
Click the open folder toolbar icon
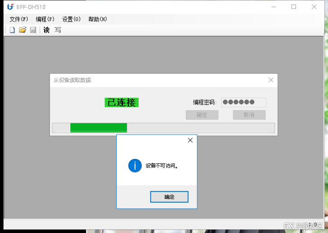point(23,30)
